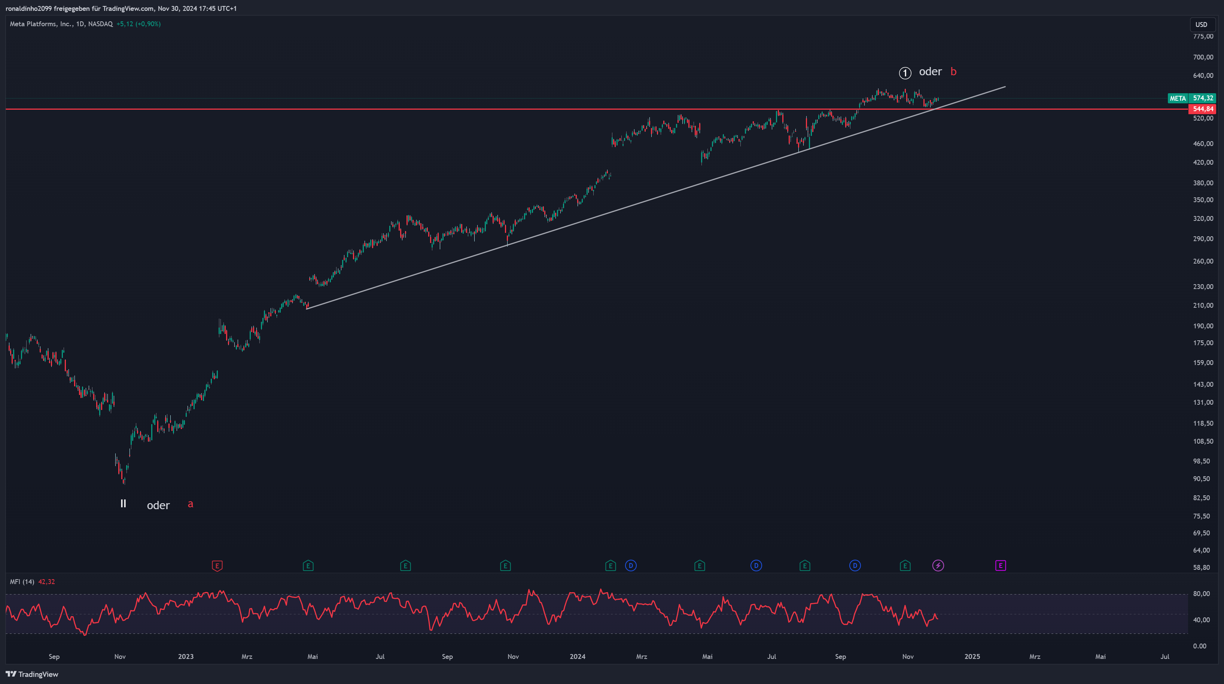Click the TradingView logo at the bottom

pyautogui.click(x=32, y=674)
